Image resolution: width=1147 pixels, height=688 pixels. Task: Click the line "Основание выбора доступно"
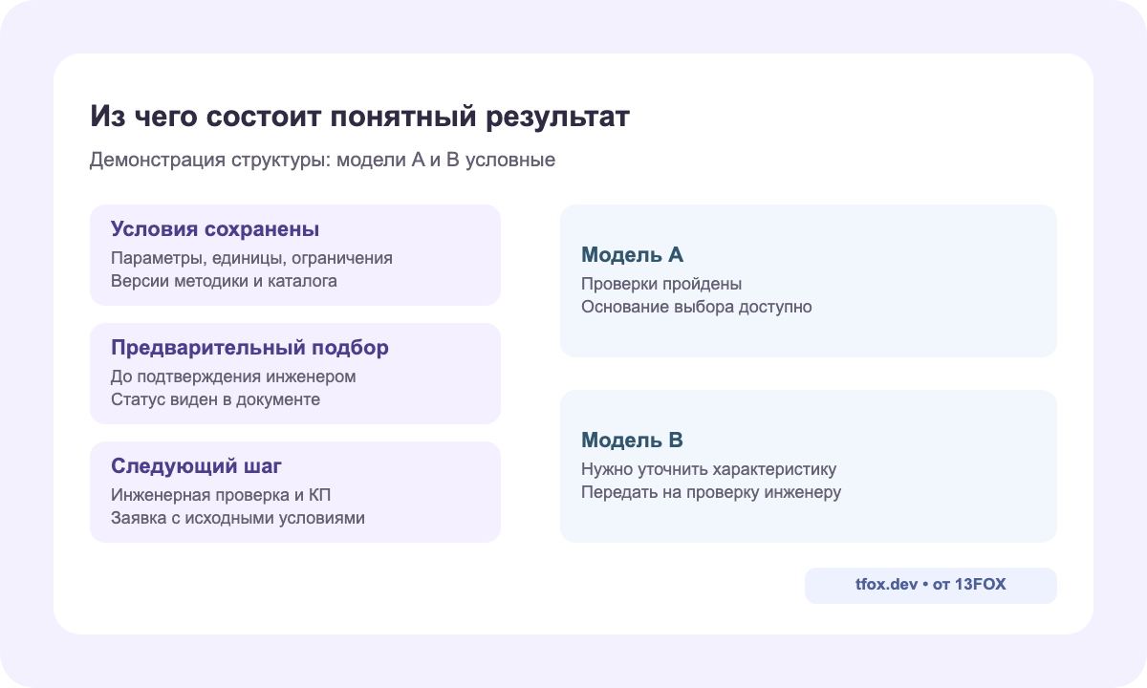[697, 307]
